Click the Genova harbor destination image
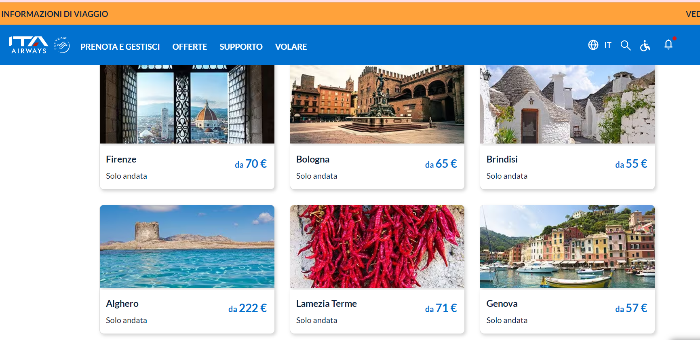700x340 pixels. tap(567, 246)
